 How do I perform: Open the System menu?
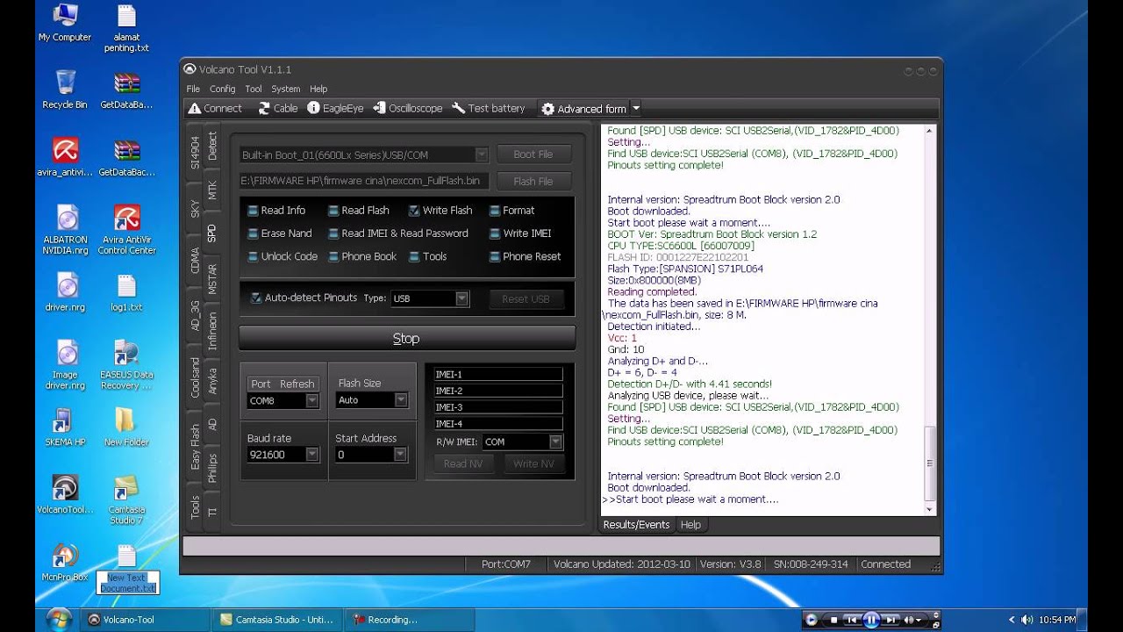pos(286,89)
